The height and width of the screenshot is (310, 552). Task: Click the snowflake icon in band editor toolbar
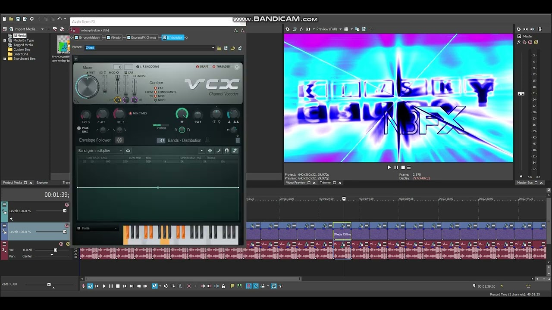coord(210,151)
